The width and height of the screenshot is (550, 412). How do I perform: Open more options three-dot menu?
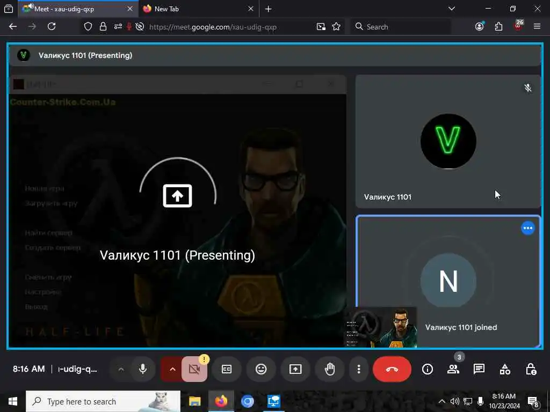point(358,369)
